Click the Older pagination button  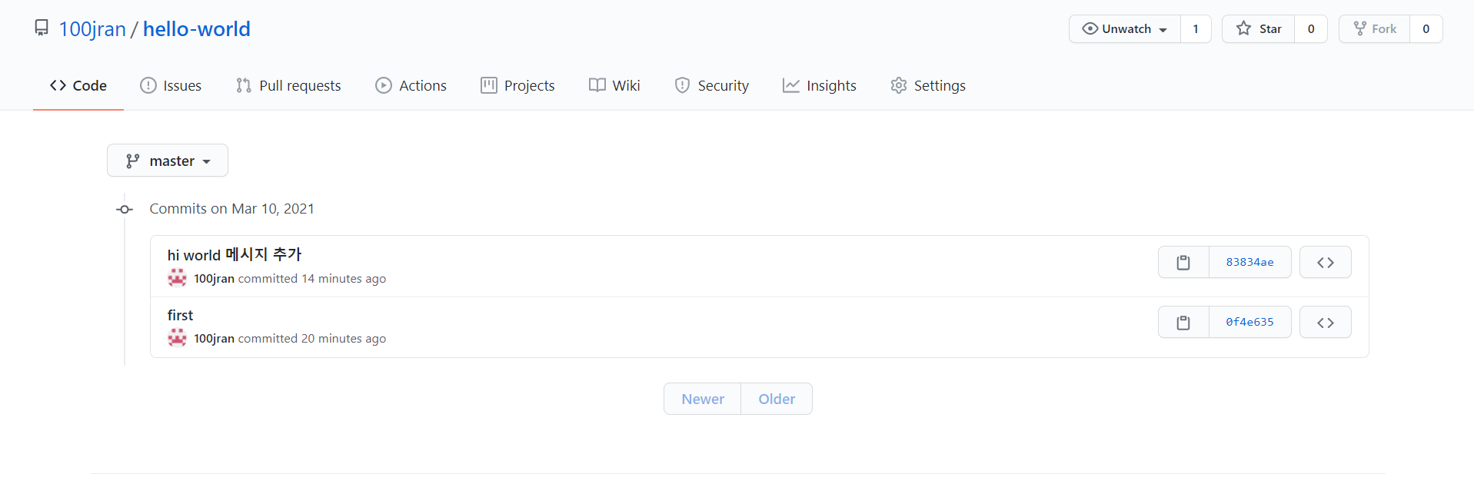click(777, 399)
